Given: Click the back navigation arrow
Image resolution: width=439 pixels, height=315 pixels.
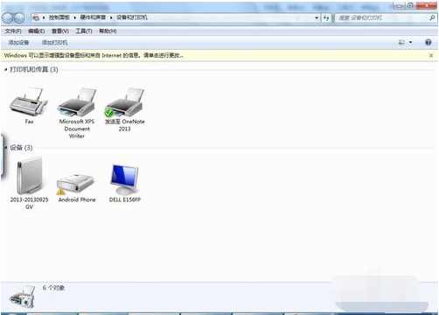Looking at the screenshot, I should point(7,18).
